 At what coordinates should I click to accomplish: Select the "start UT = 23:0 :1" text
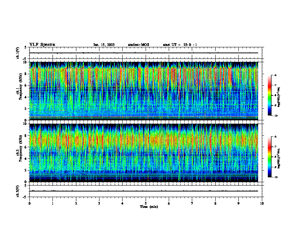point(180,45)
